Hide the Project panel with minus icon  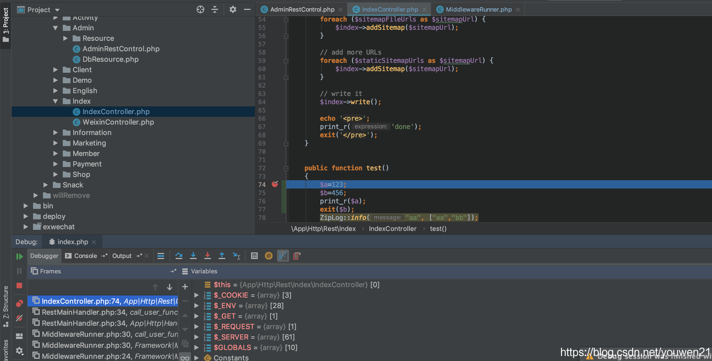[x=247, y=9]
